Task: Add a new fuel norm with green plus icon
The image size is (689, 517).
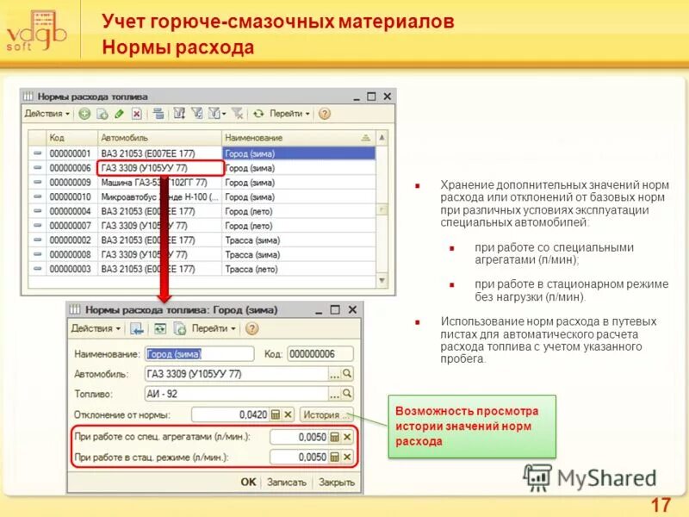Action: point(84,113)
